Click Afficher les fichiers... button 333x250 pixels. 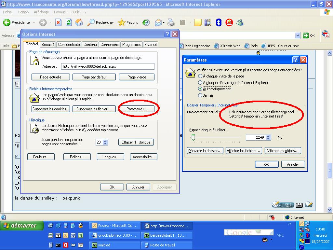[x=243, y=151]
